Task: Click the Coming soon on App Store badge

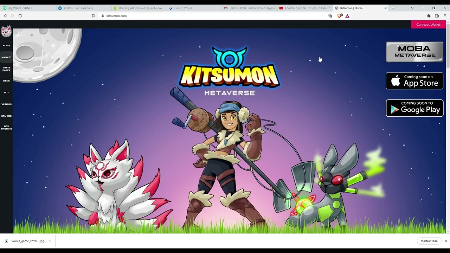Action: [415, 81]
